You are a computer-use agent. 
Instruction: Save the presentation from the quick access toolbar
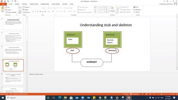(5, 1)
